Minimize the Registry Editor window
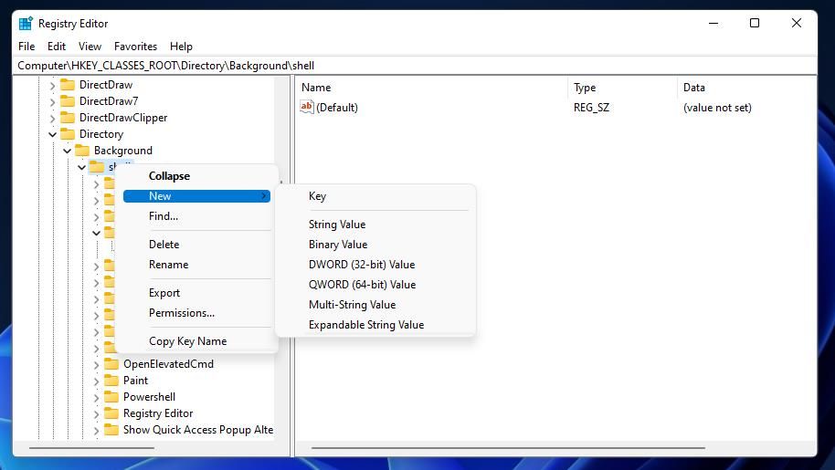835x470 pixels. (713, 23)
